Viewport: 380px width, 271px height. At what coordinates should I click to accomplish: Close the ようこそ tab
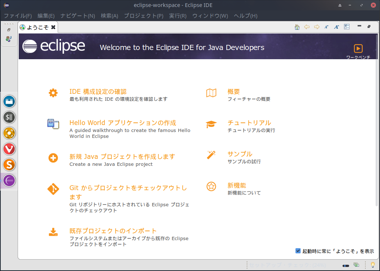coord(53,27)
